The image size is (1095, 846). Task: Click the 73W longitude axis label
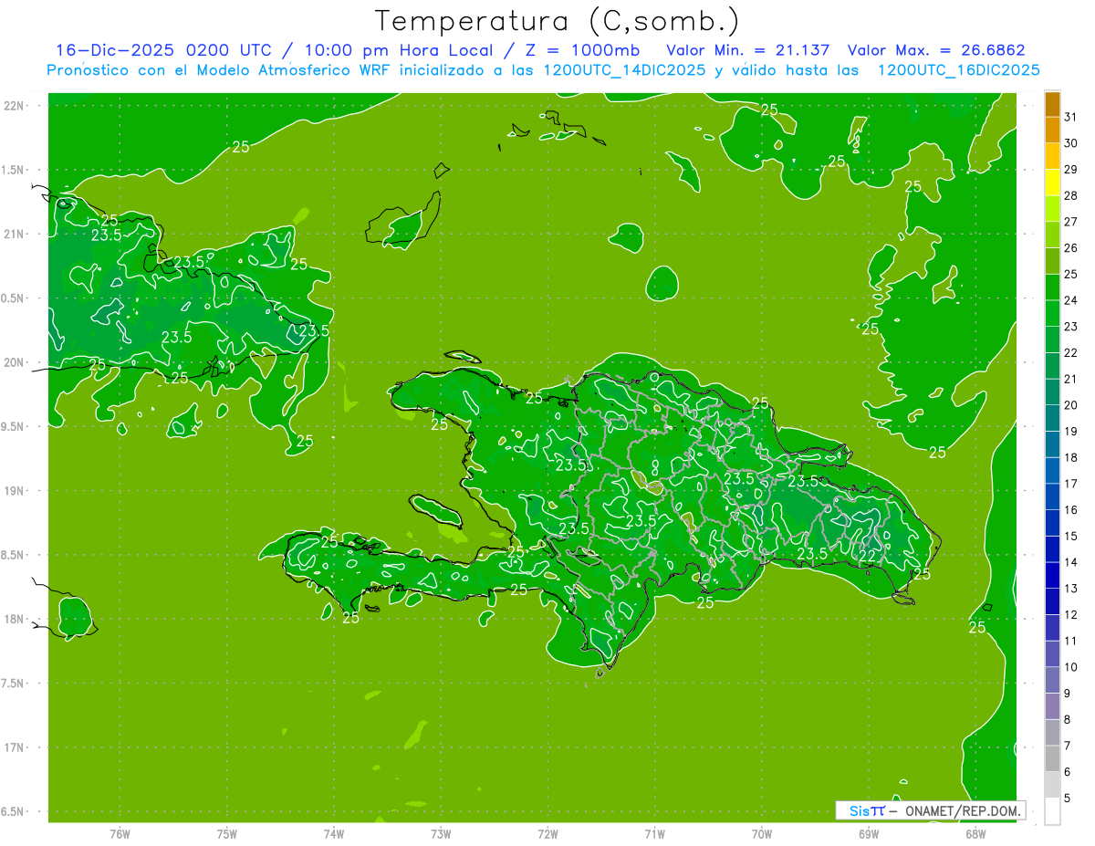coord(441,833)
